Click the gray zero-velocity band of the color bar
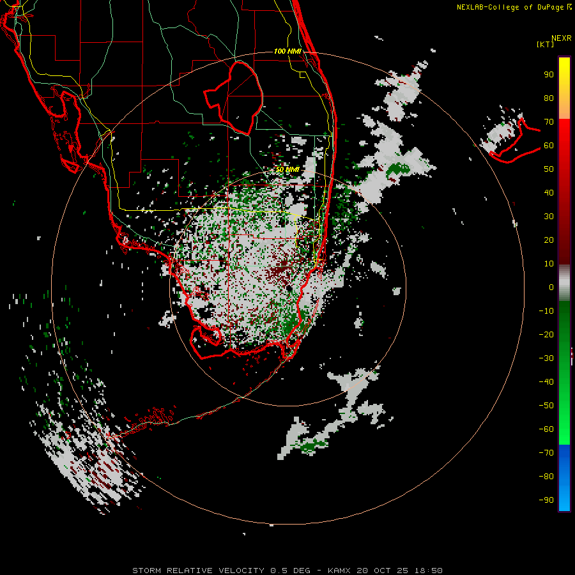575x575 pixels. (x=564, y=282)
